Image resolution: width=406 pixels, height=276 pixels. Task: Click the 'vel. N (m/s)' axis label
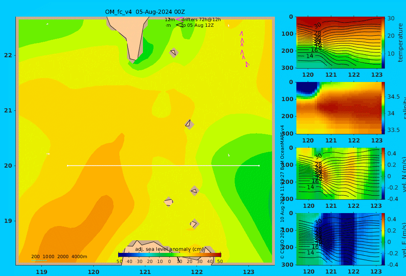click(x=404, y=174)
